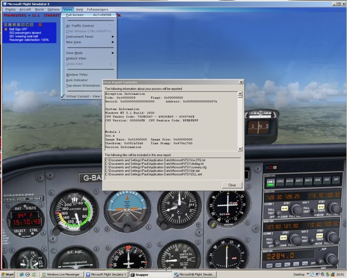Swap NAV 1 active and standby frequencies
347x278 pixels.
tap(321, 207)
